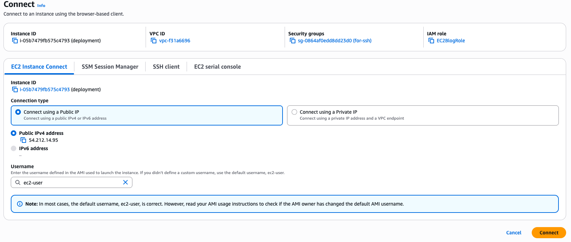Screen dimensions: 571x242
Task: Copy the VPC ID value
Action: pos(154,41)
